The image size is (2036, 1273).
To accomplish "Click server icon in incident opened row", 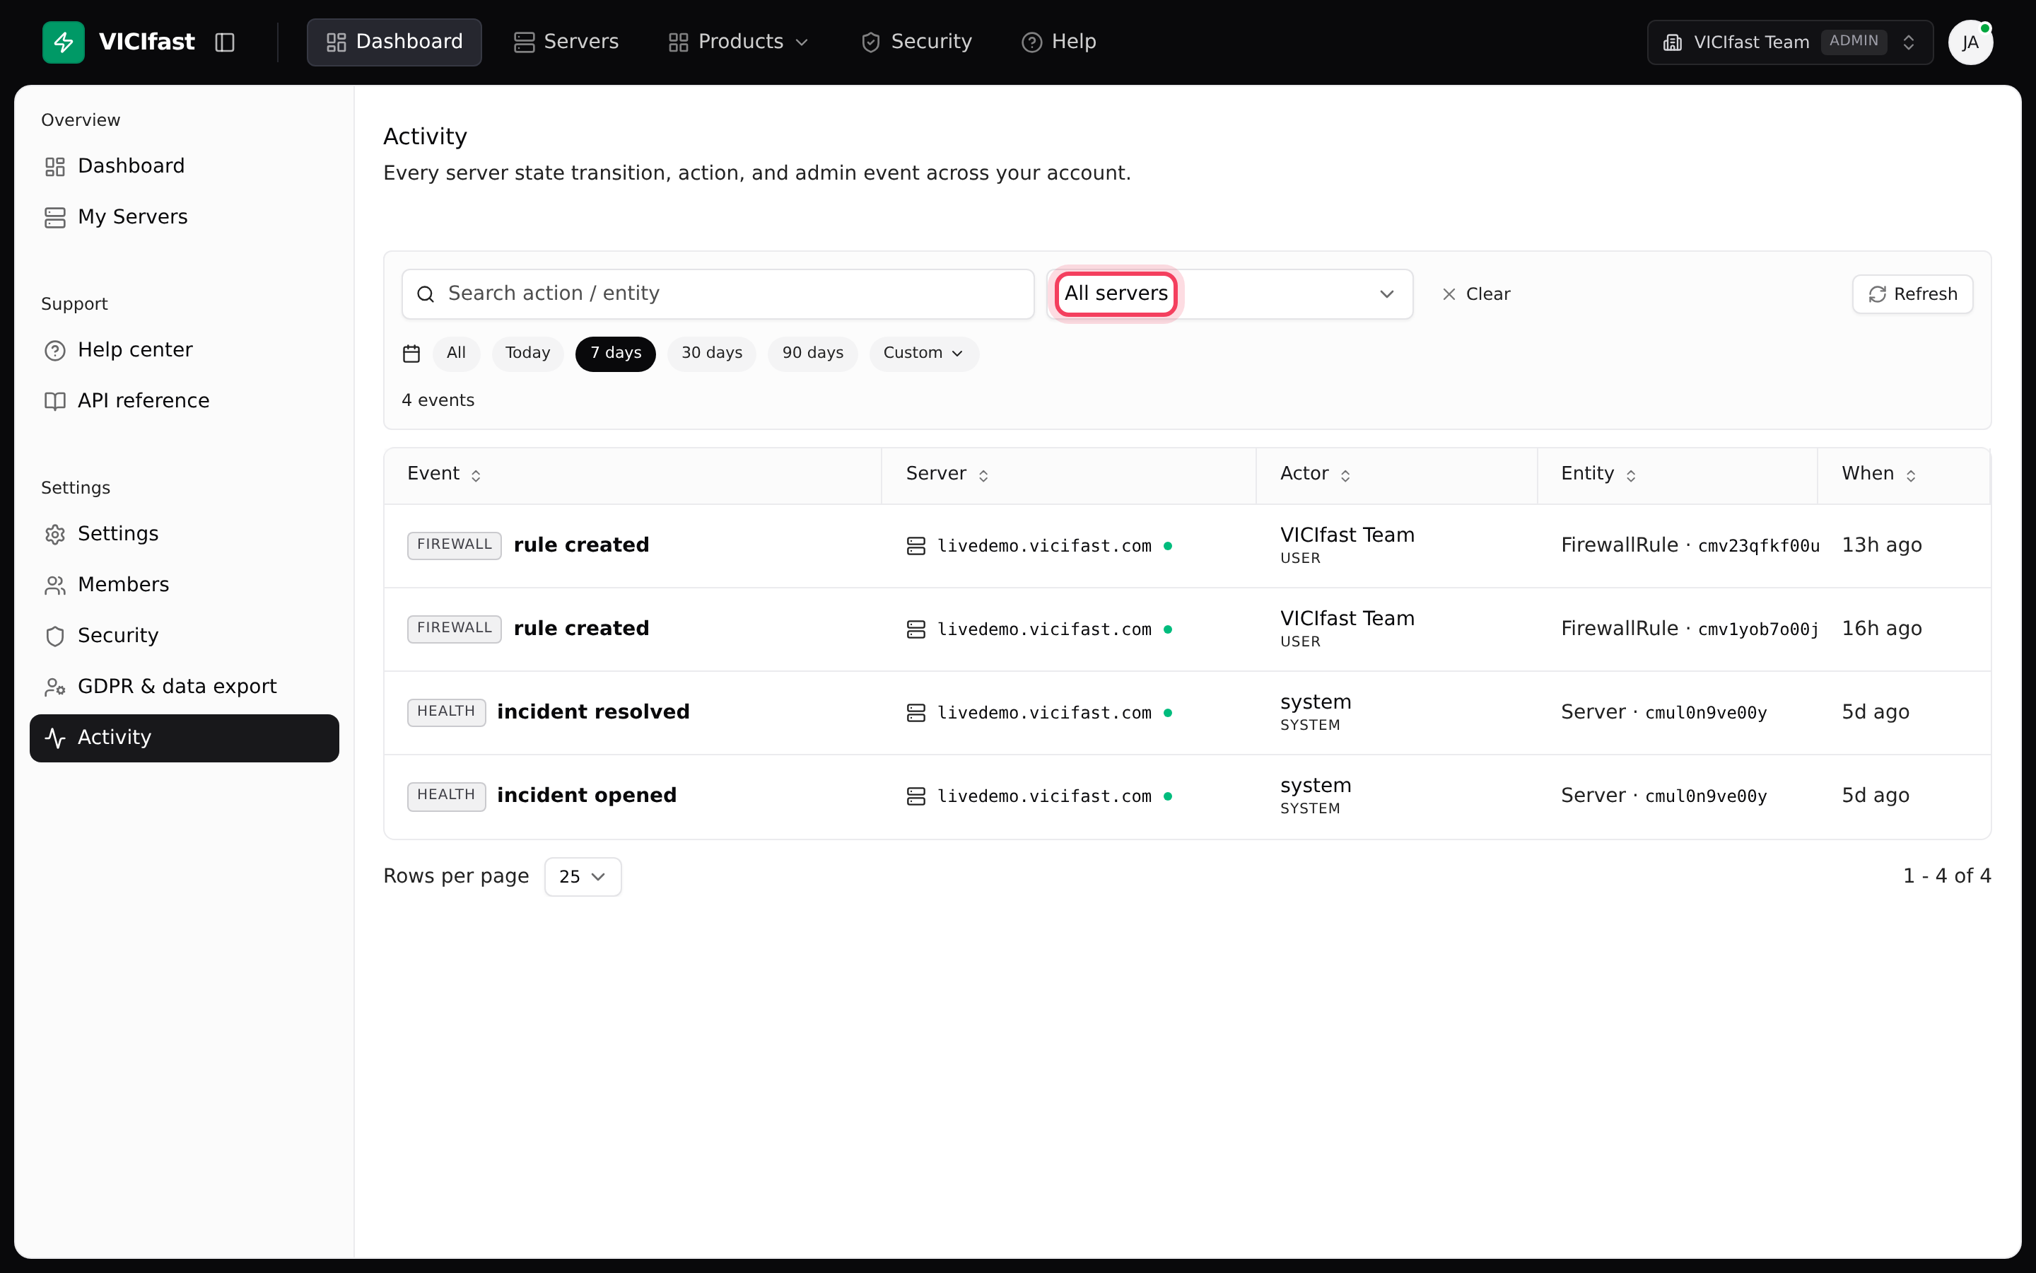I will [916, 796].
